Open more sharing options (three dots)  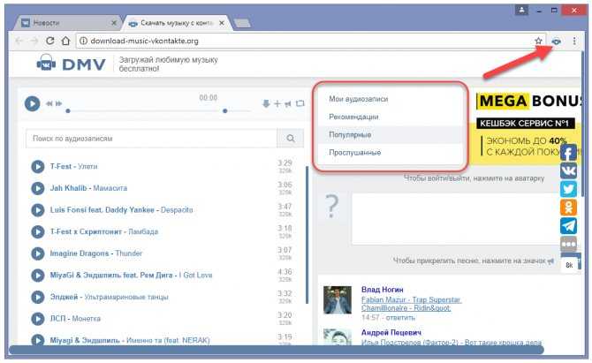tap(568, 244)
